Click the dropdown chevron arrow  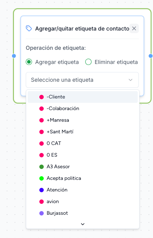pos(130,80)
